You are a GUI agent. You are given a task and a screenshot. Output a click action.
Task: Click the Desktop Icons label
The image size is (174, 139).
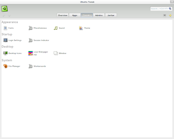(x=15, y=53)
